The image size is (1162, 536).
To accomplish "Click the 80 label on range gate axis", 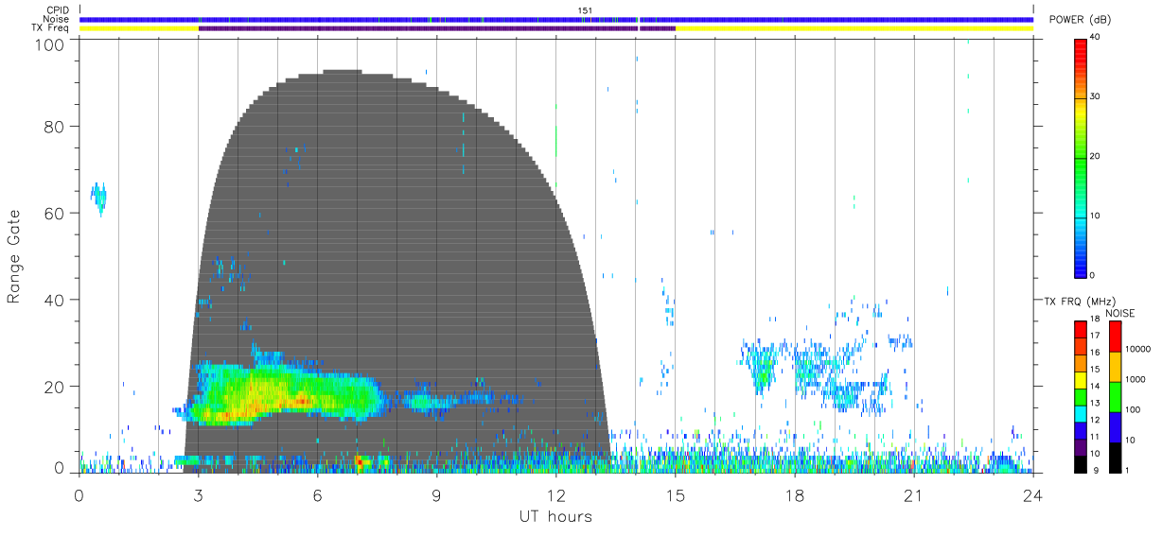I will point(55,127).
